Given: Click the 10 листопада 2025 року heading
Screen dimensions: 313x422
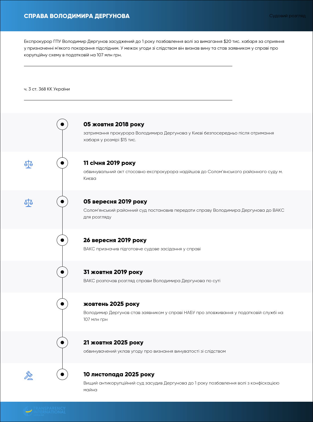Looking at the screenshot, I should point(119,374).
